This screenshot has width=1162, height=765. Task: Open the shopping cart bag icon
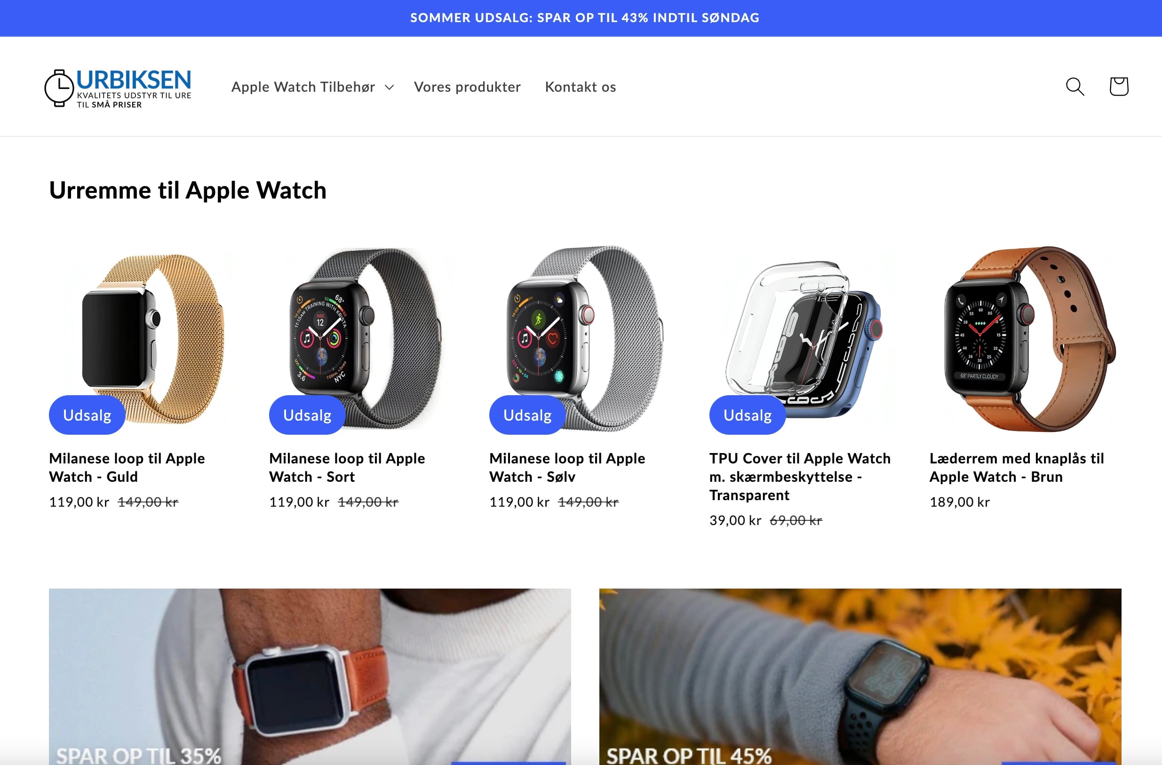point(1119,87)
